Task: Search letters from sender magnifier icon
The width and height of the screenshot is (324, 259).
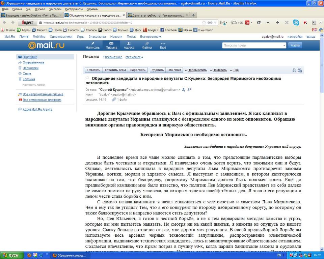Action: [189, 90]
